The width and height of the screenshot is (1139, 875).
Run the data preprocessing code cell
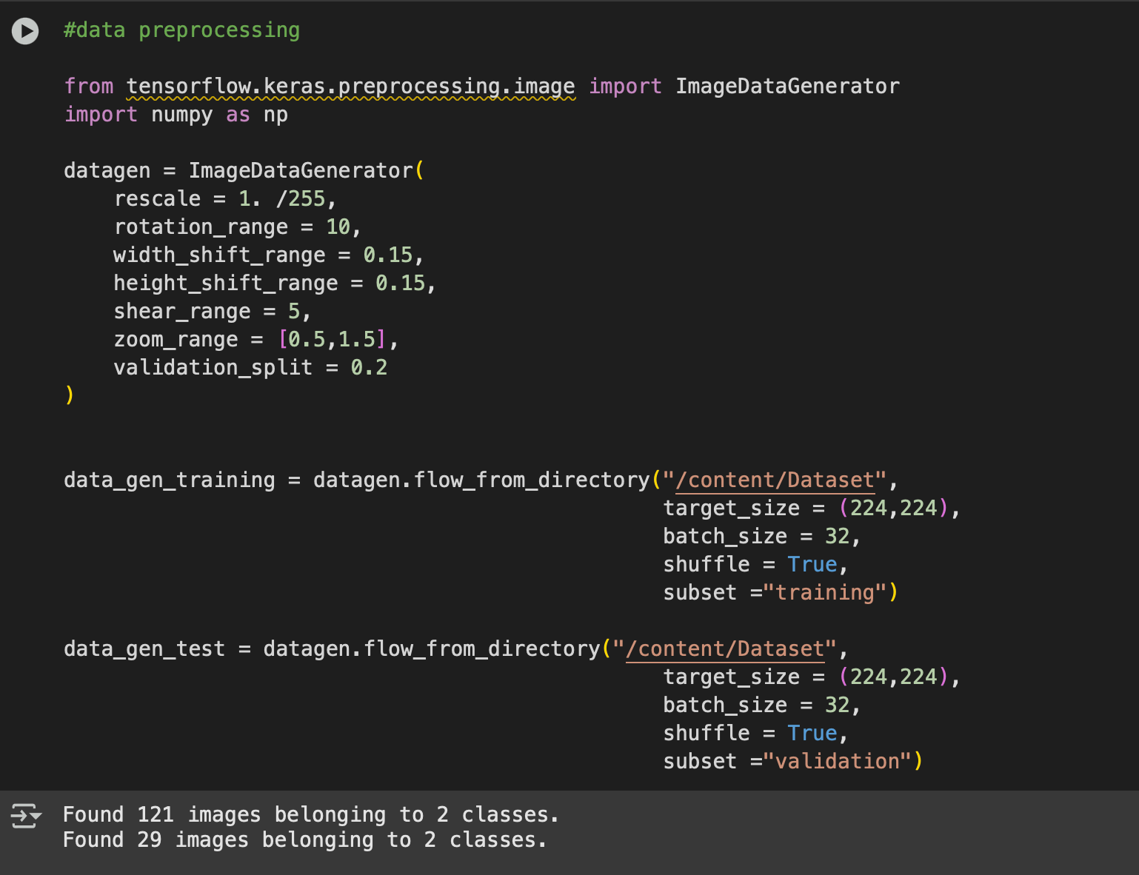[x=25, y=31]
